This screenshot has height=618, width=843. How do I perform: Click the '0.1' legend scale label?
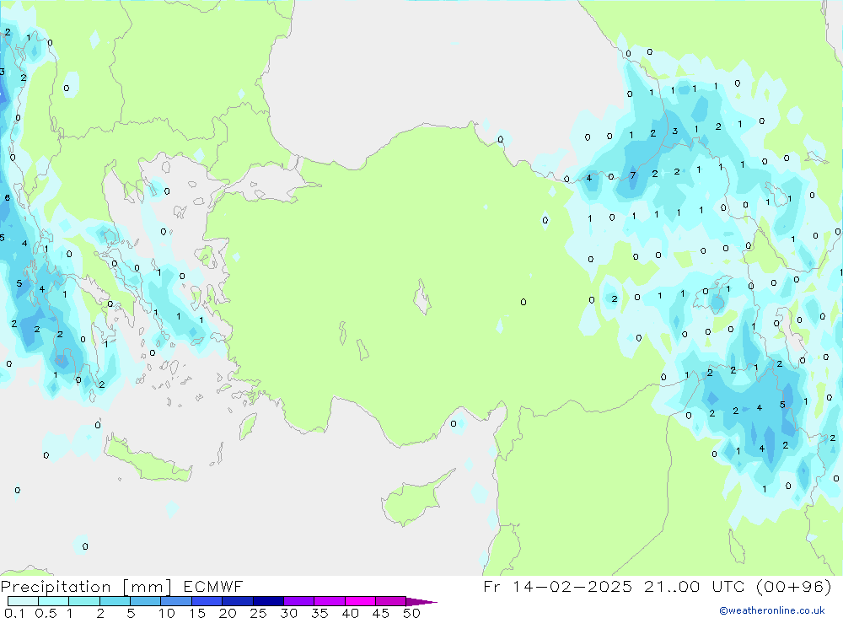(x=14, y=613)
